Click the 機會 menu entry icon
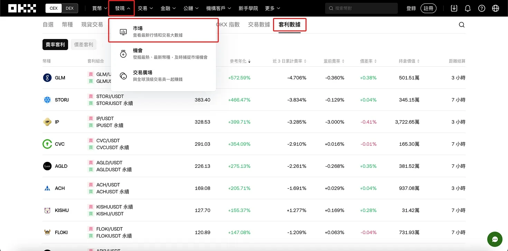Screen dimensions: 508x251 pos(123,54)
